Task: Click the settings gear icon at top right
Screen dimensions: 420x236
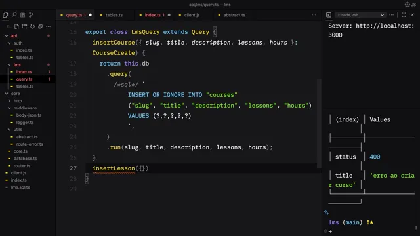Action: click(x=408, y=5)
